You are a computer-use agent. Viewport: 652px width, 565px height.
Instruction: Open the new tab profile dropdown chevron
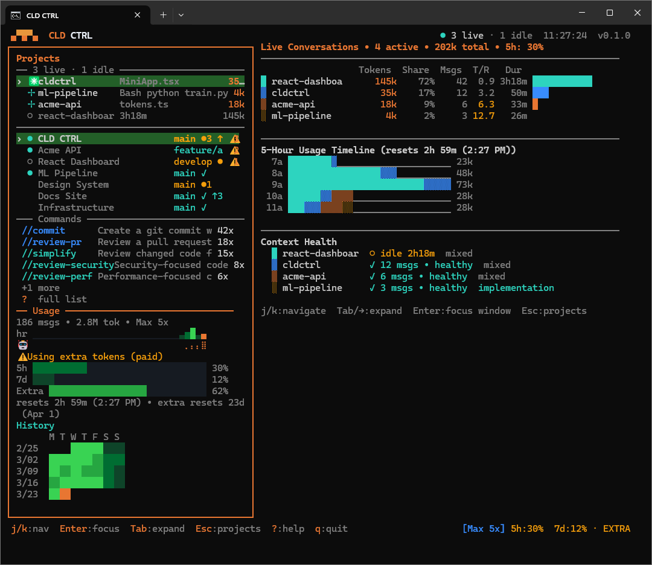(181, 15)
